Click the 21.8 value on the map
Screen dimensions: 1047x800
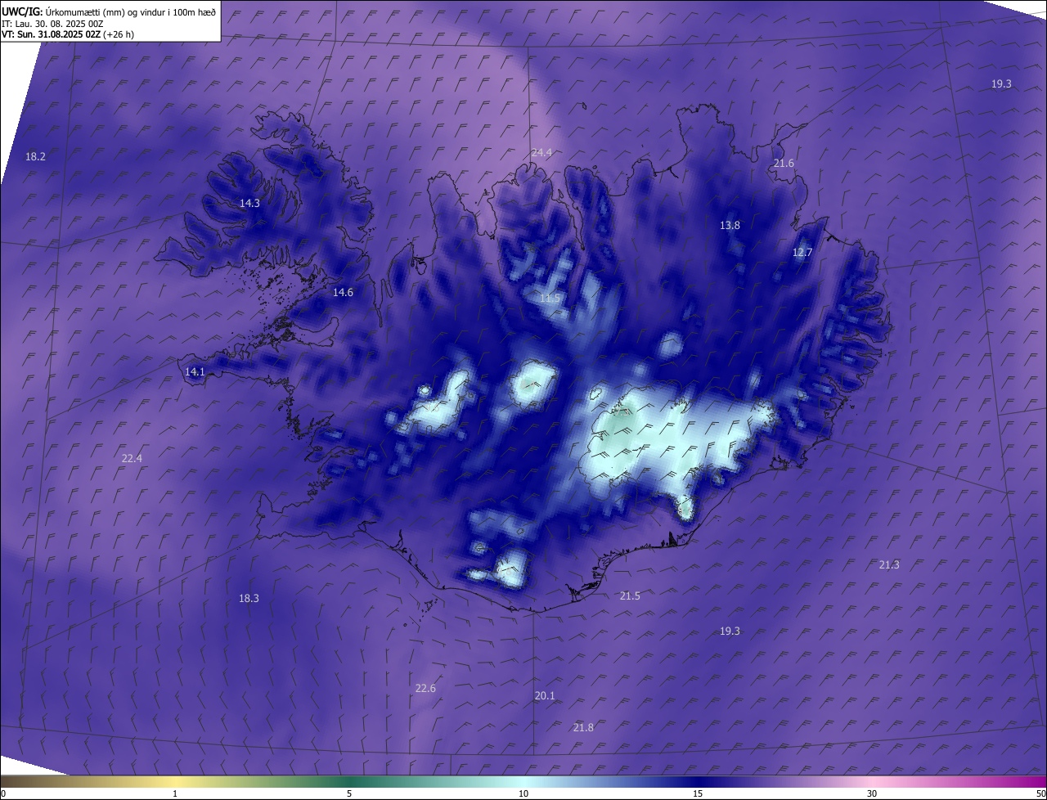(583, 727)
